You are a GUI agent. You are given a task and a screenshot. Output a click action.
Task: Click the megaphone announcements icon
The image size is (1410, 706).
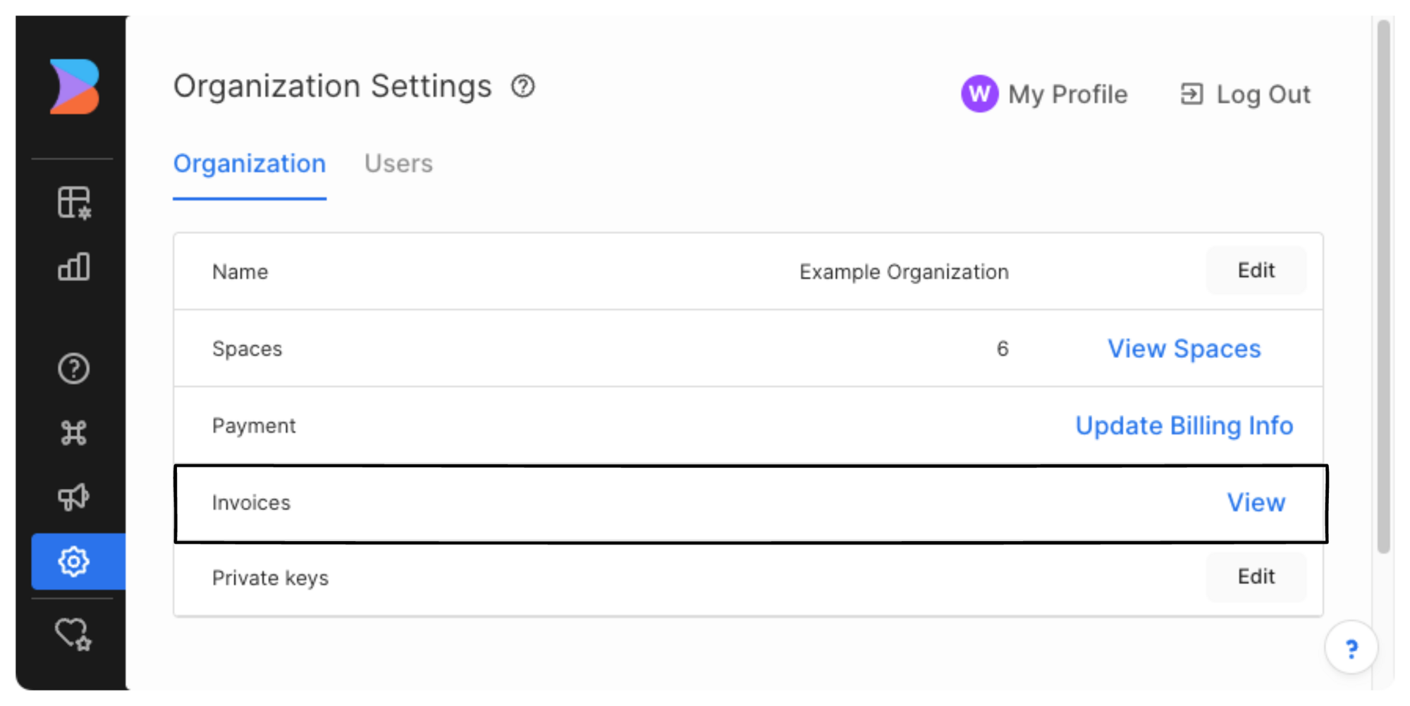pyautogui.click(x=73, y=495)
